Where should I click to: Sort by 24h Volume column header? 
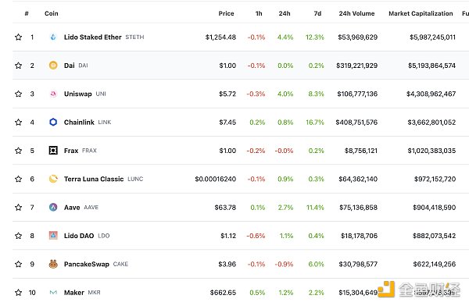pyautogui.click(x=356, y=13)
